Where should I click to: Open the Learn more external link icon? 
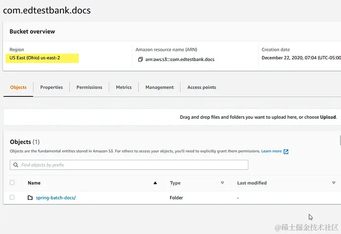286,151
